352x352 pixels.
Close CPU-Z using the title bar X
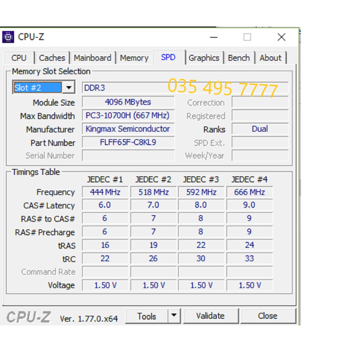pos(281,37)
